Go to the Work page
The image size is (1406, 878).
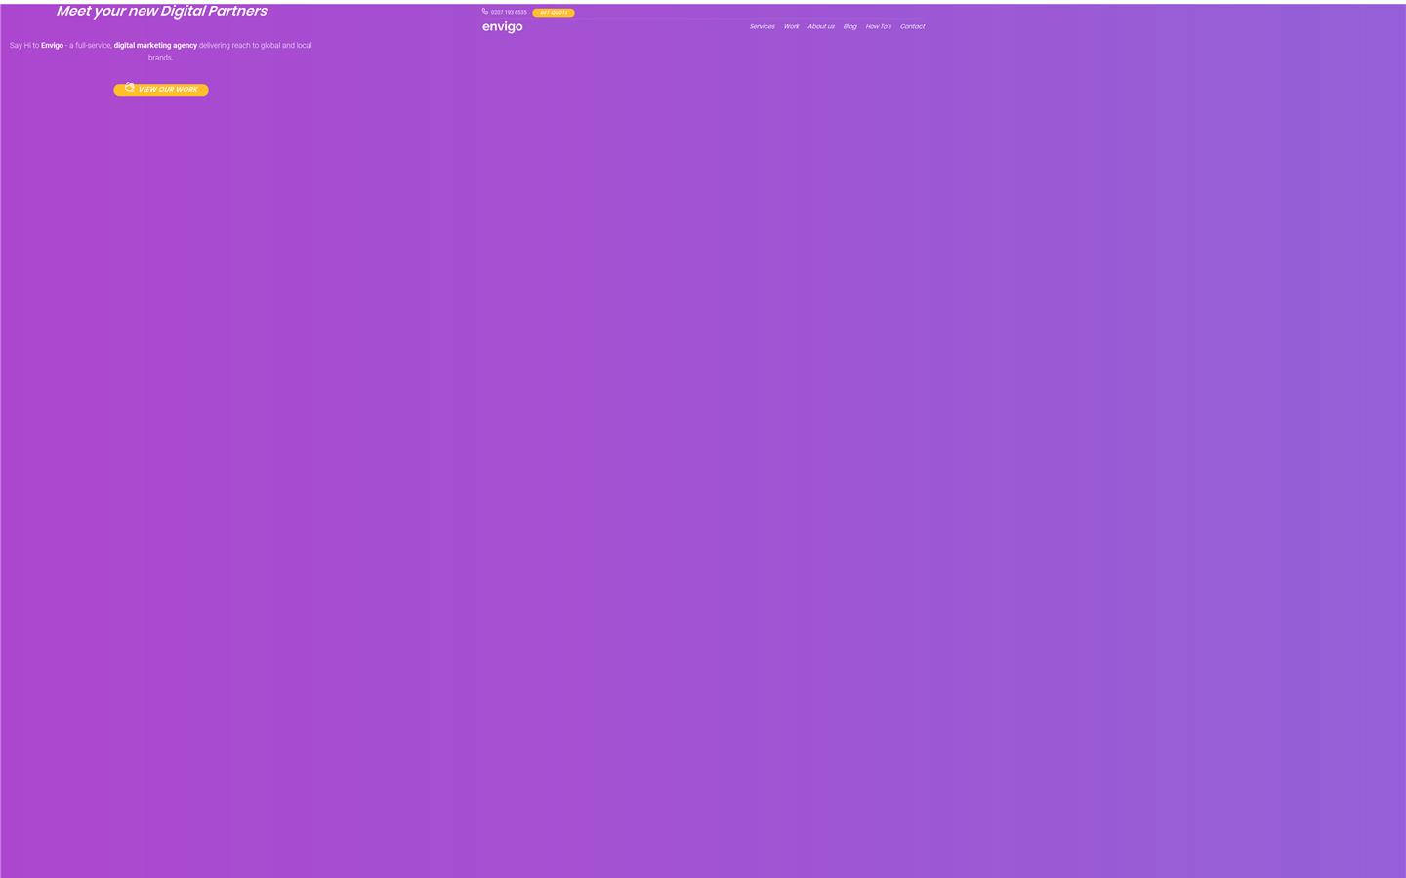[x=791, y=27]
